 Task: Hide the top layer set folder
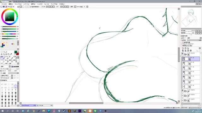[x=182, y=53]
